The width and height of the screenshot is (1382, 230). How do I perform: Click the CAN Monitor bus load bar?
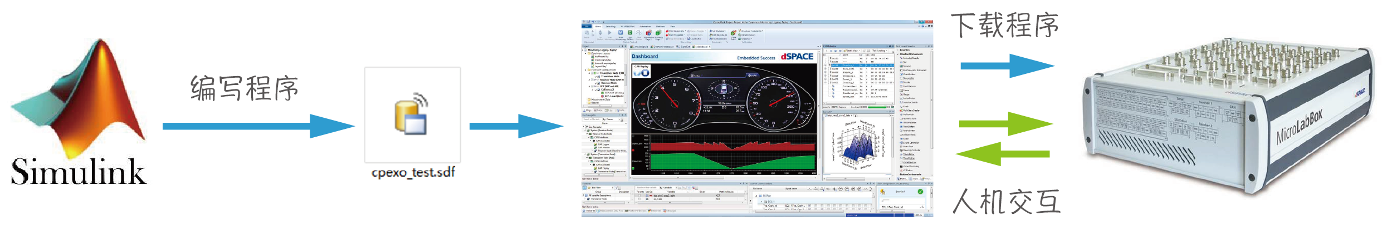click(877, 107)
